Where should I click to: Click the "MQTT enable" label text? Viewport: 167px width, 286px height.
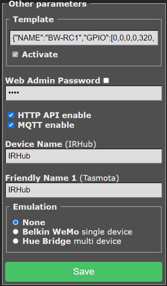46,125
